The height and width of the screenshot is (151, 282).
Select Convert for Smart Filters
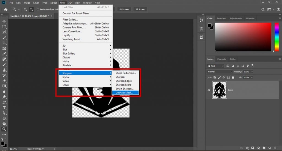point(86,13)
